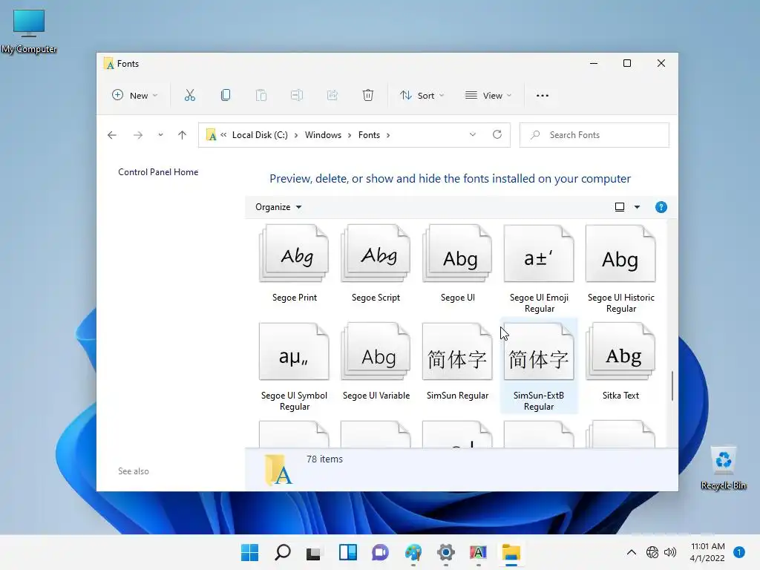Select Segoe UI Emoji Regular font
Image resolution: width=760 pixels, height=570 pixels.
[x=539, y=269]
